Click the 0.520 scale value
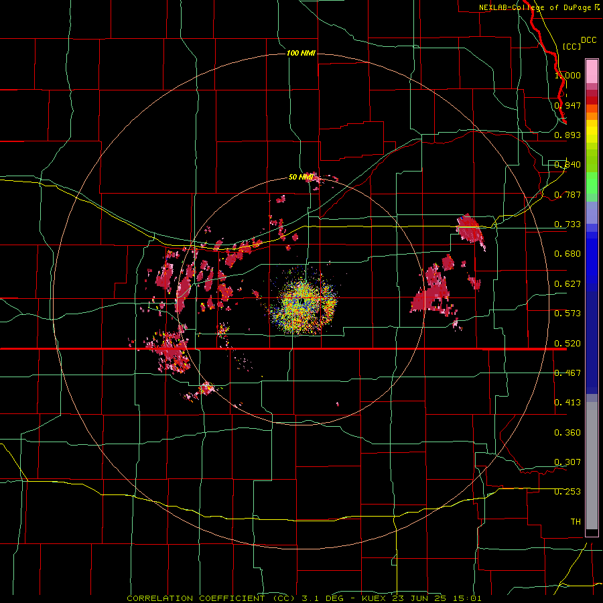The height and width of the screenshot is (603, 603). [567, 344]
